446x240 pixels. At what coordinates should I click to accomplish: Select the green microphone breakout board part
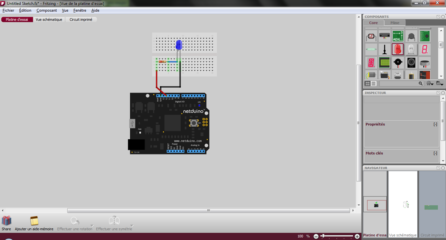point(424,36)
